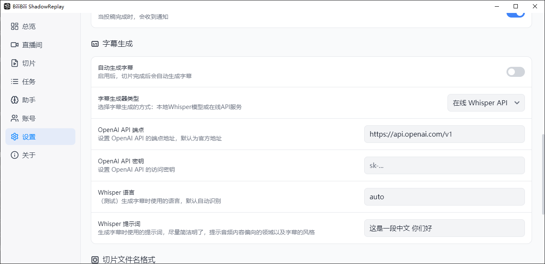Click the BiliBili ShadowReplay title bar logo
Screen dimensions: 545x264
[6, 6]
